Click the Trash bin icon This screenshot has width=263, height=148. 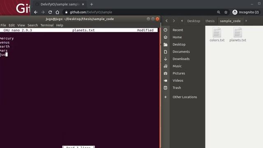coord(165,88)
